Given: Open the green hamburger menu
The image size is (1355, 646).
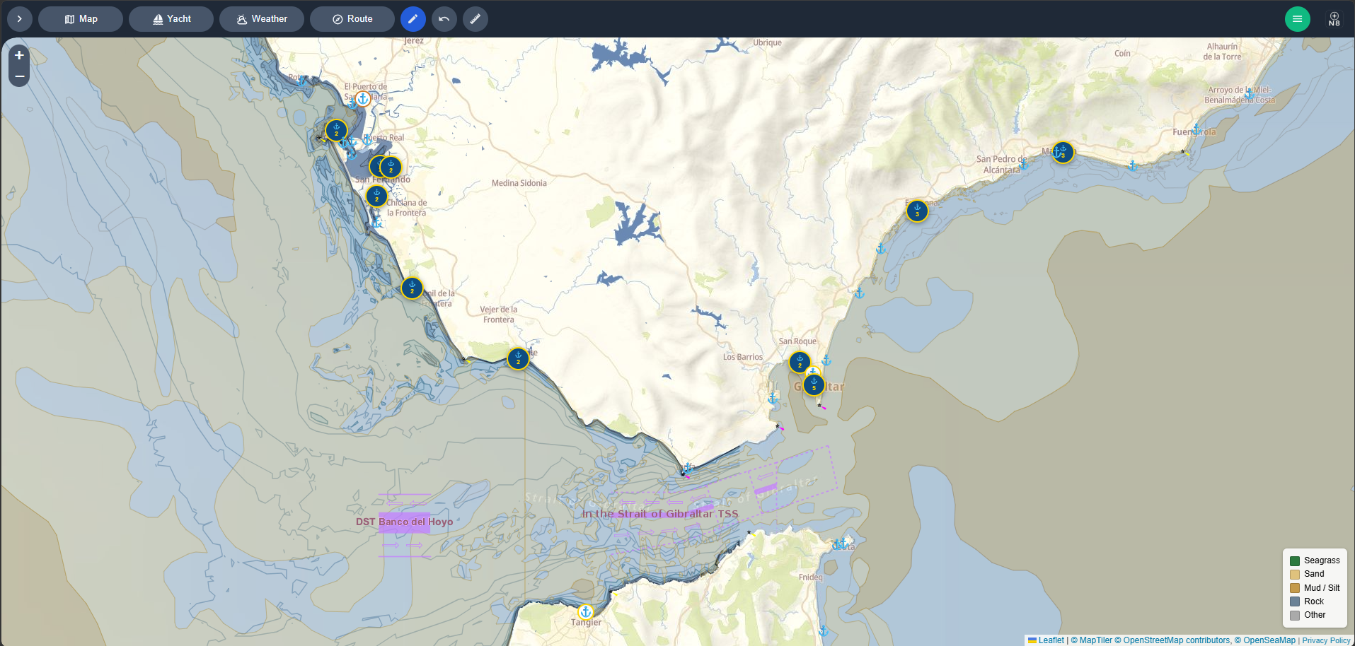Looking at the screenshot, I should point(1298,19).
